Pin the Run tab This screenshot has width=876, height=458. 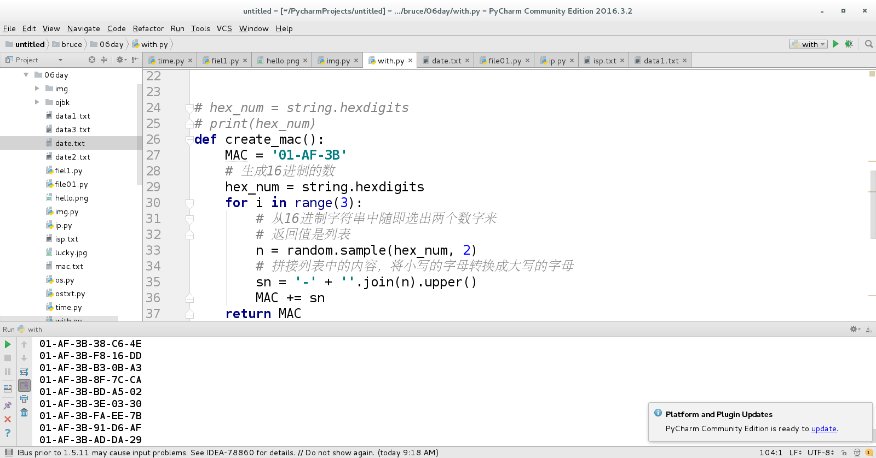click(x=8, y=406)
